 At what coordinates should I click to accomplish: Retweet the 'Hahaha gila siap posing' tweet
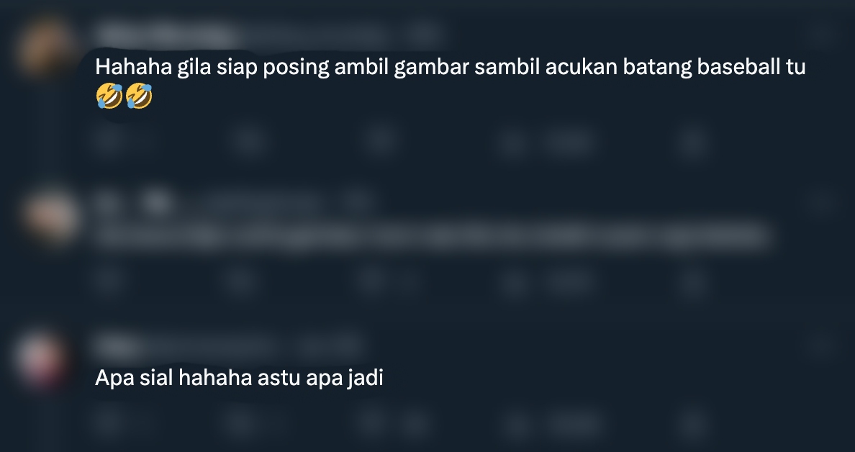tap(248, 143)
